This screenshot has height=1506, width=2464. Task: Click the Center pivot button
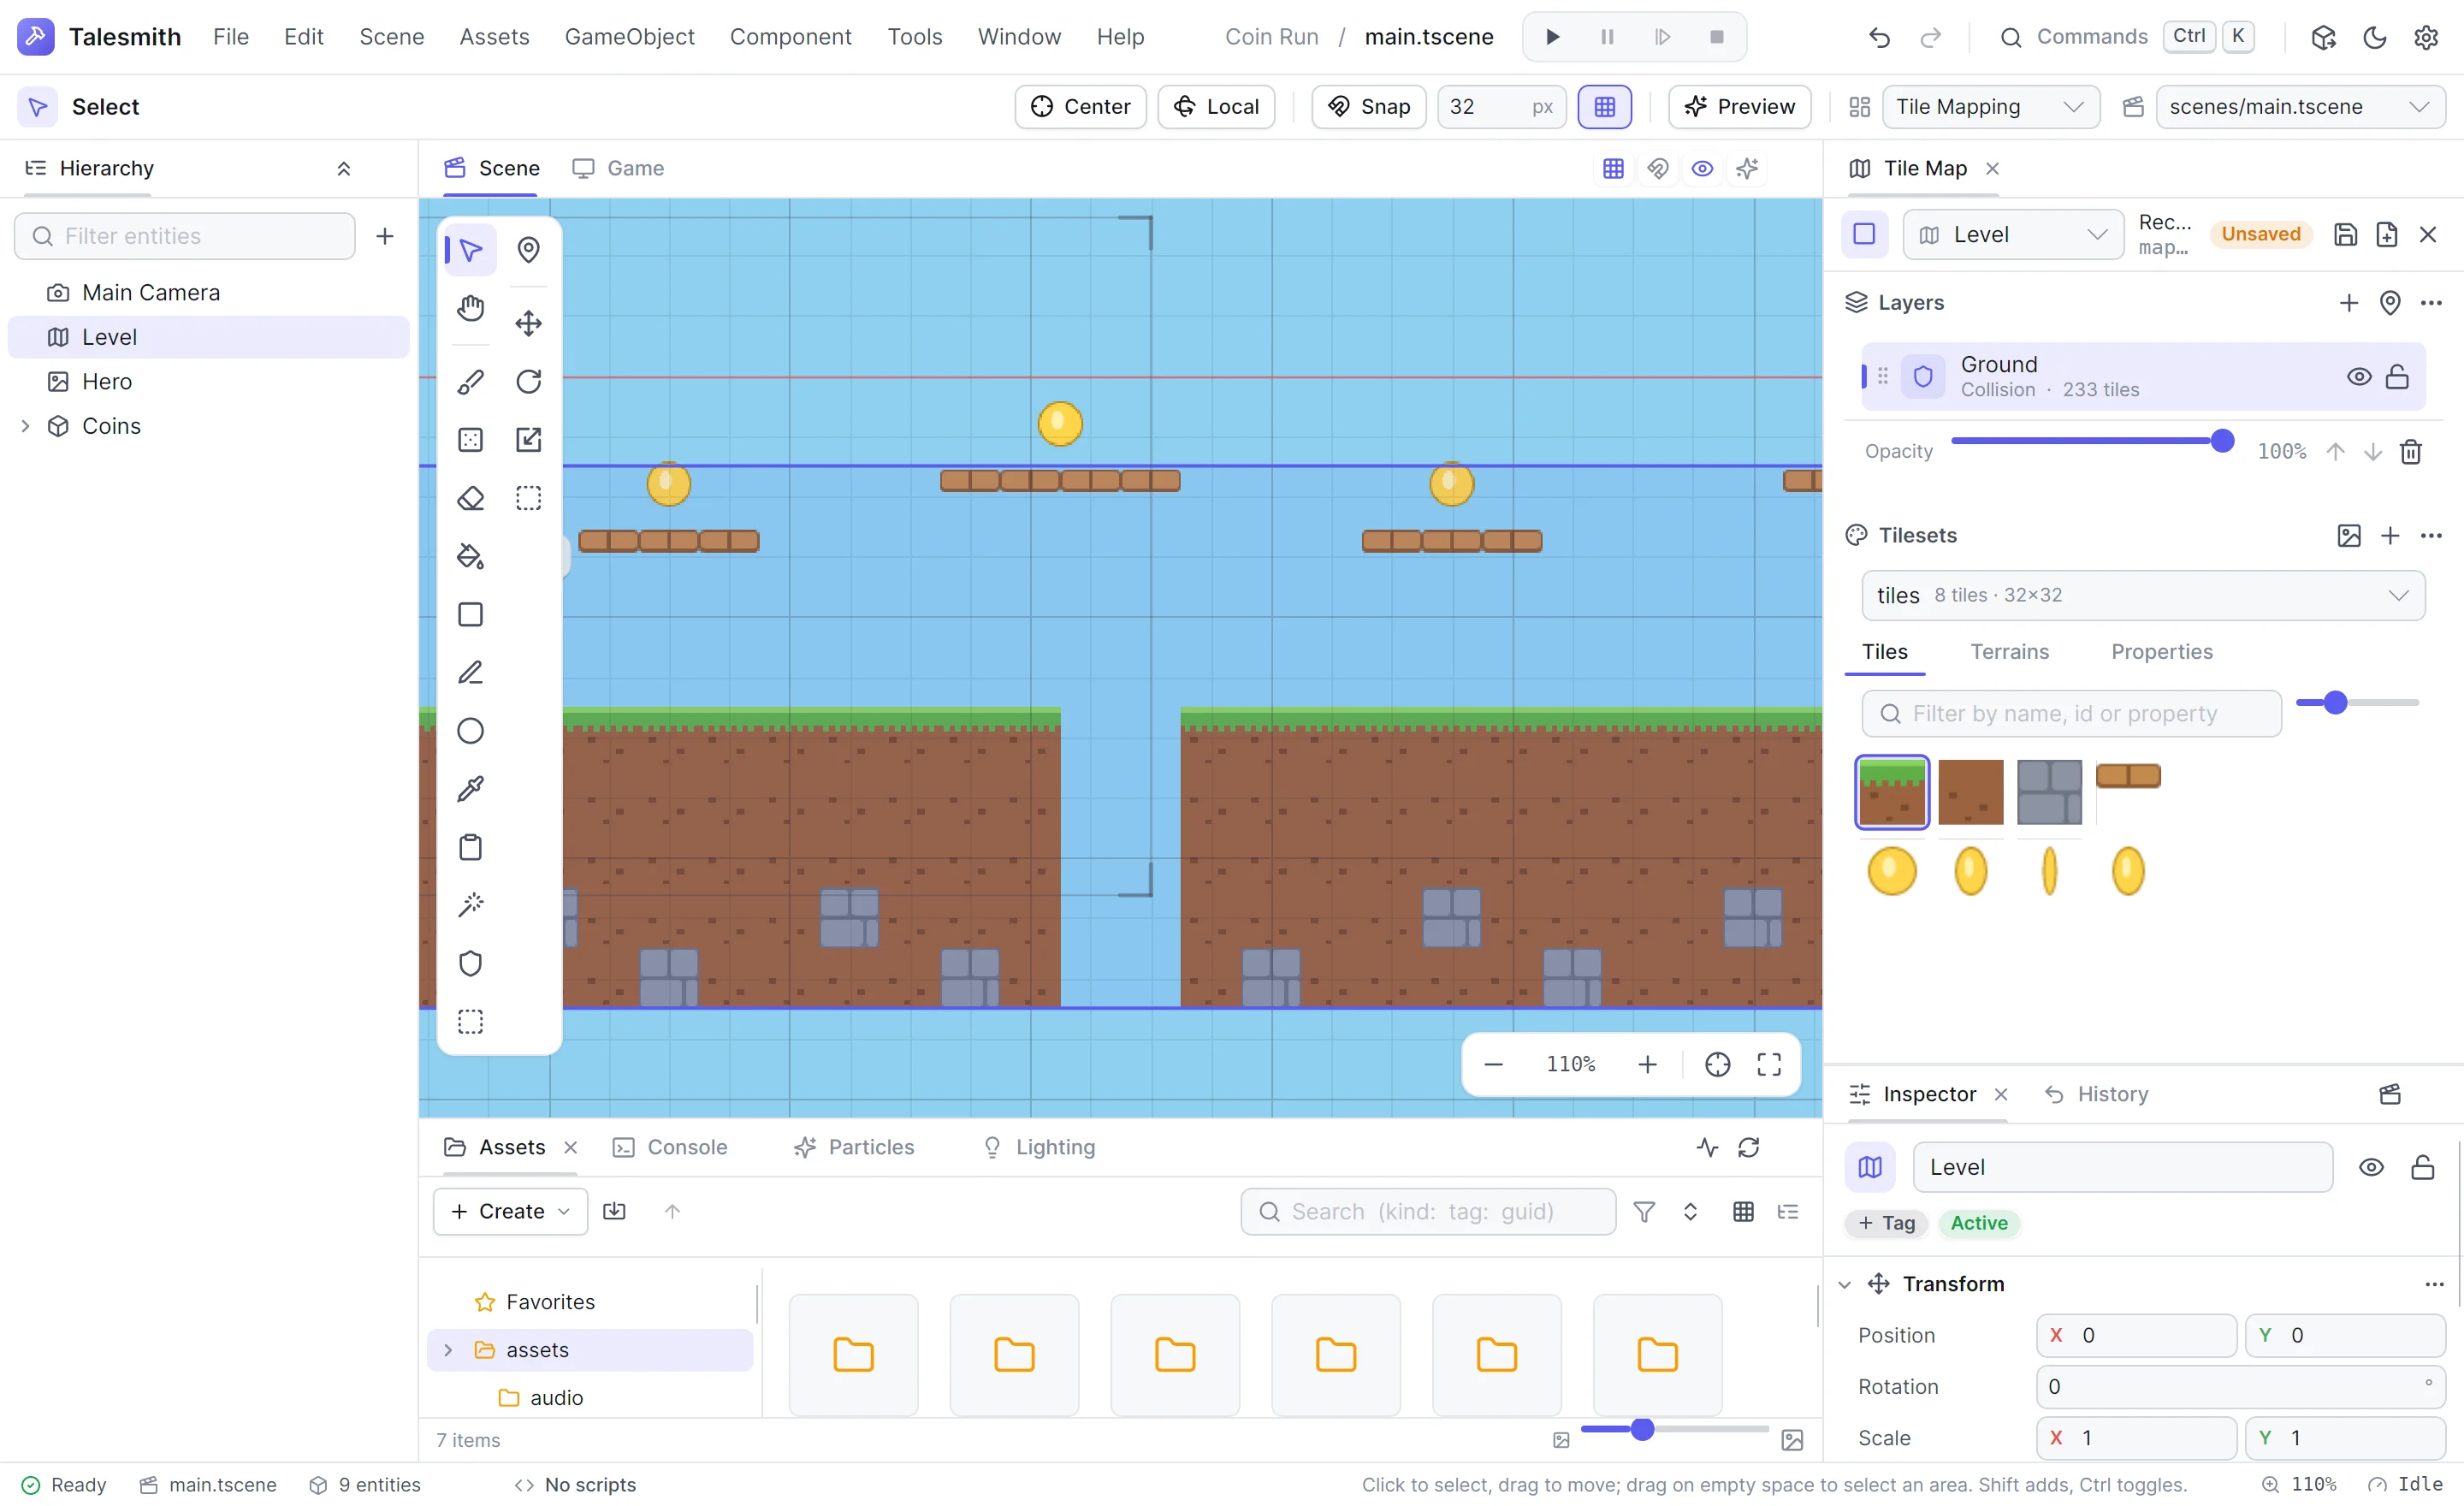[x=1080, y=107]
